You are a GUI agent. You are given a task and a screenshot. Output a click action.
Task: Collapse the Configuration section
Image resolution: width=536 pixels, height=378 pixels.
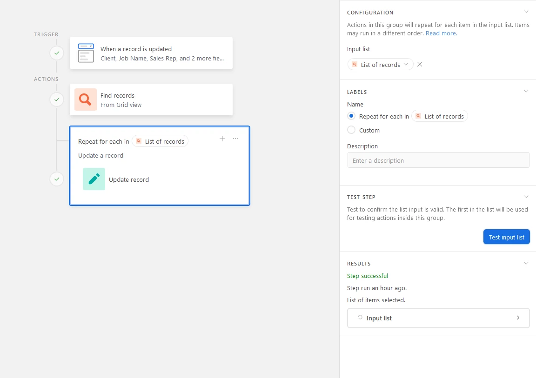tap(526, 12)
